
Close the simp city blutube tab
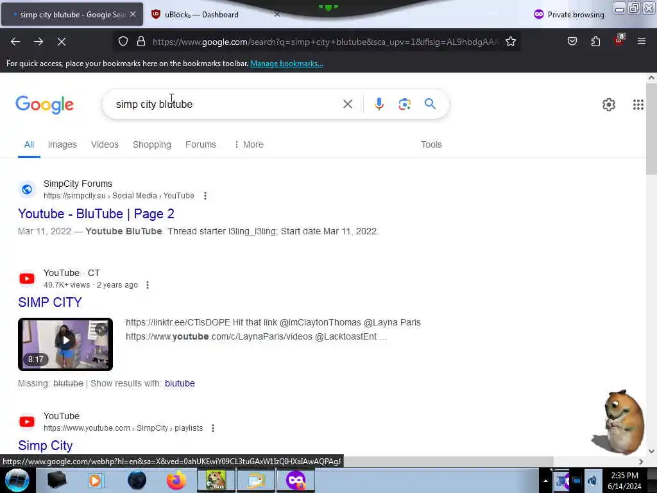133,14
